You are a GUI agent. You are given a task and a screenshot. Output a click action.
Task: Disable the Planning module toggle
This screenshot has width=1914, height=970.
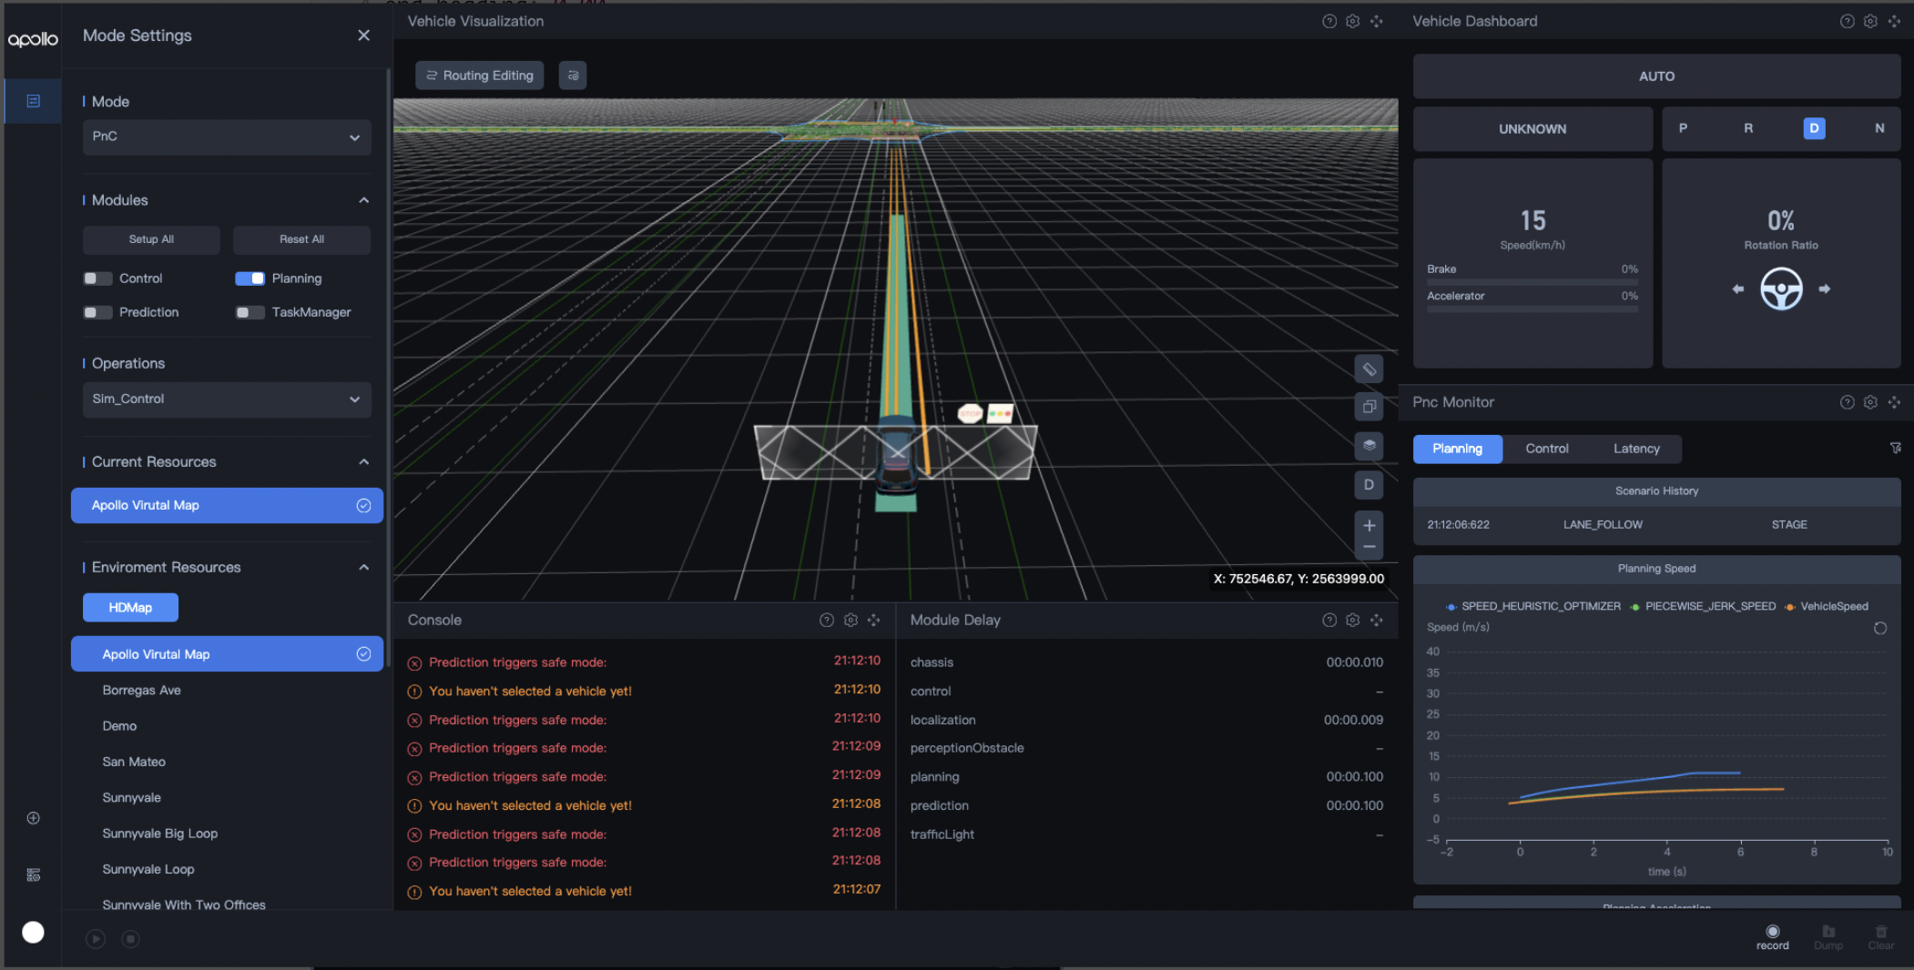(249, 278)
